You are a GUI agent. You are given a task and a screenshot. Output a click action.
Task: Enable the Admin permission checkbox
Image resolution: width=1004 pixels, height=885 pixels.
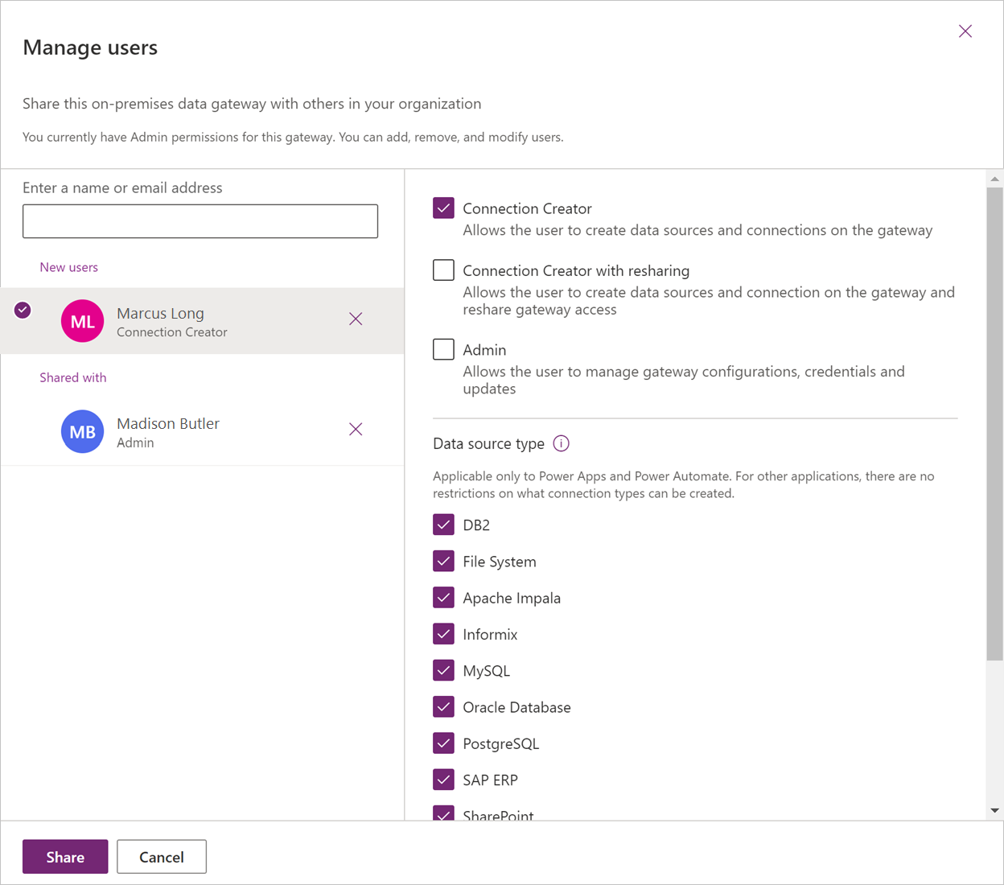pos(443,349)
